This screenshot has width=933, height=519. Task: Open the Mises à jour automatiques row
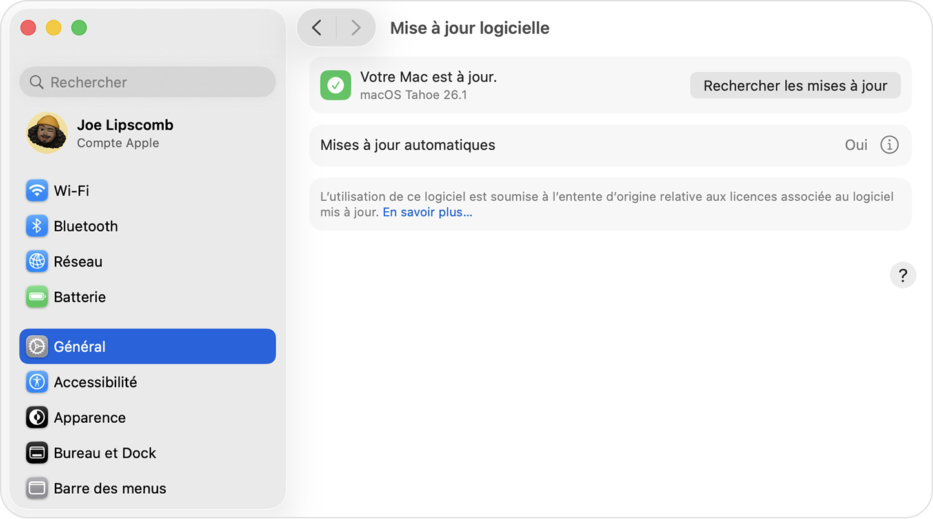pos(610,145)
